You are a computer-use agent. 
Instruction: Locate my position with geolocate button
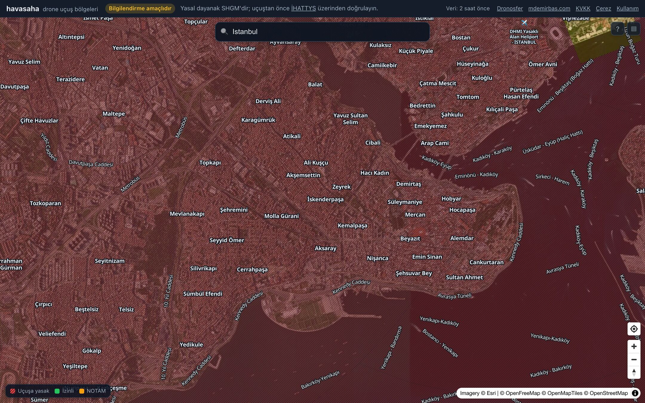(x=634, y=329)
